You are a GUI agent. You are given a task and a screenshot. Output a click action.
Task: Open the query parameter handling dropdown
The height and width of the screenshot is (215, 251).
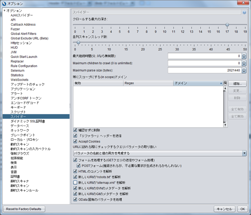244,153
